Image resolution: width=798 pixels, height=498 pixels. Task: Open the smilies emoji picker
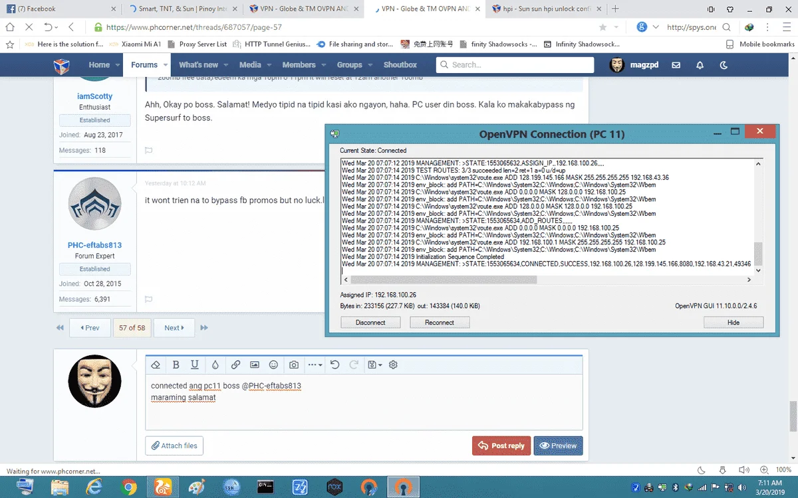point(273,365)
